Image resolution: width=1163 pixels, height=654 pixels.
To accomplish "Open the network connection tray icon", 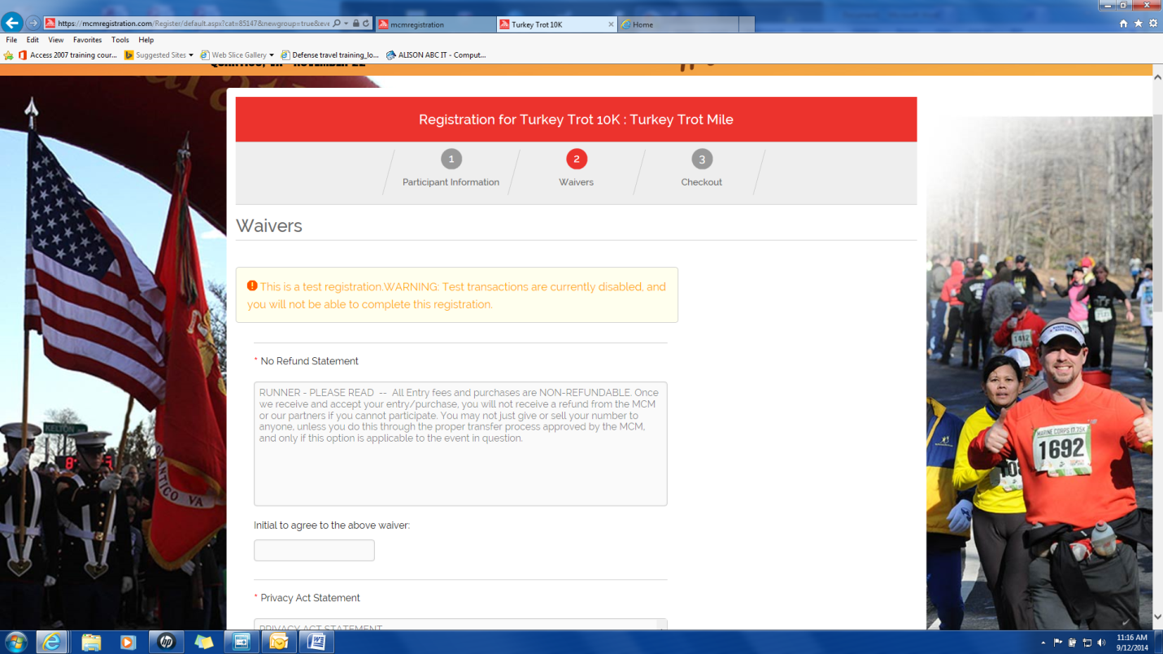I will 1087,643.
